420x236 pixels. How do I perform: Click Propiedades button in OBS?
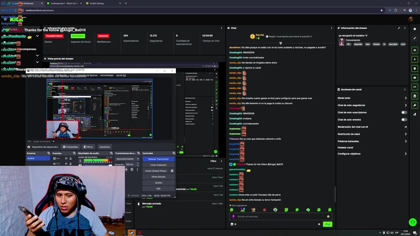point(71,147)
